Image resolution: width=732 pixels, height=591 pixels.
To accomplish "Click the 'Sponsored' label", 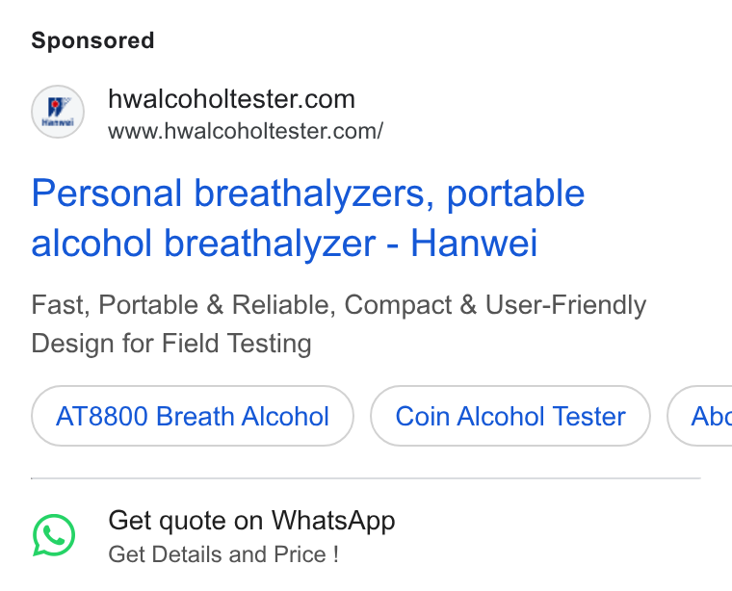I will [92, 40].
